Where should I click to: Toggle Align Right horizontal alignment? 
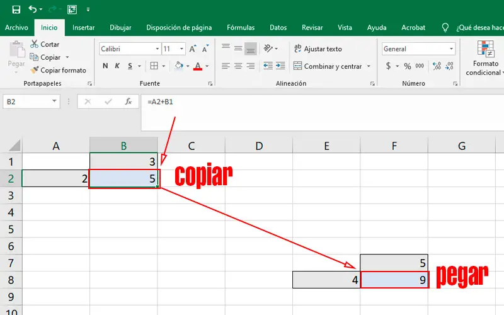pos(251,66)
